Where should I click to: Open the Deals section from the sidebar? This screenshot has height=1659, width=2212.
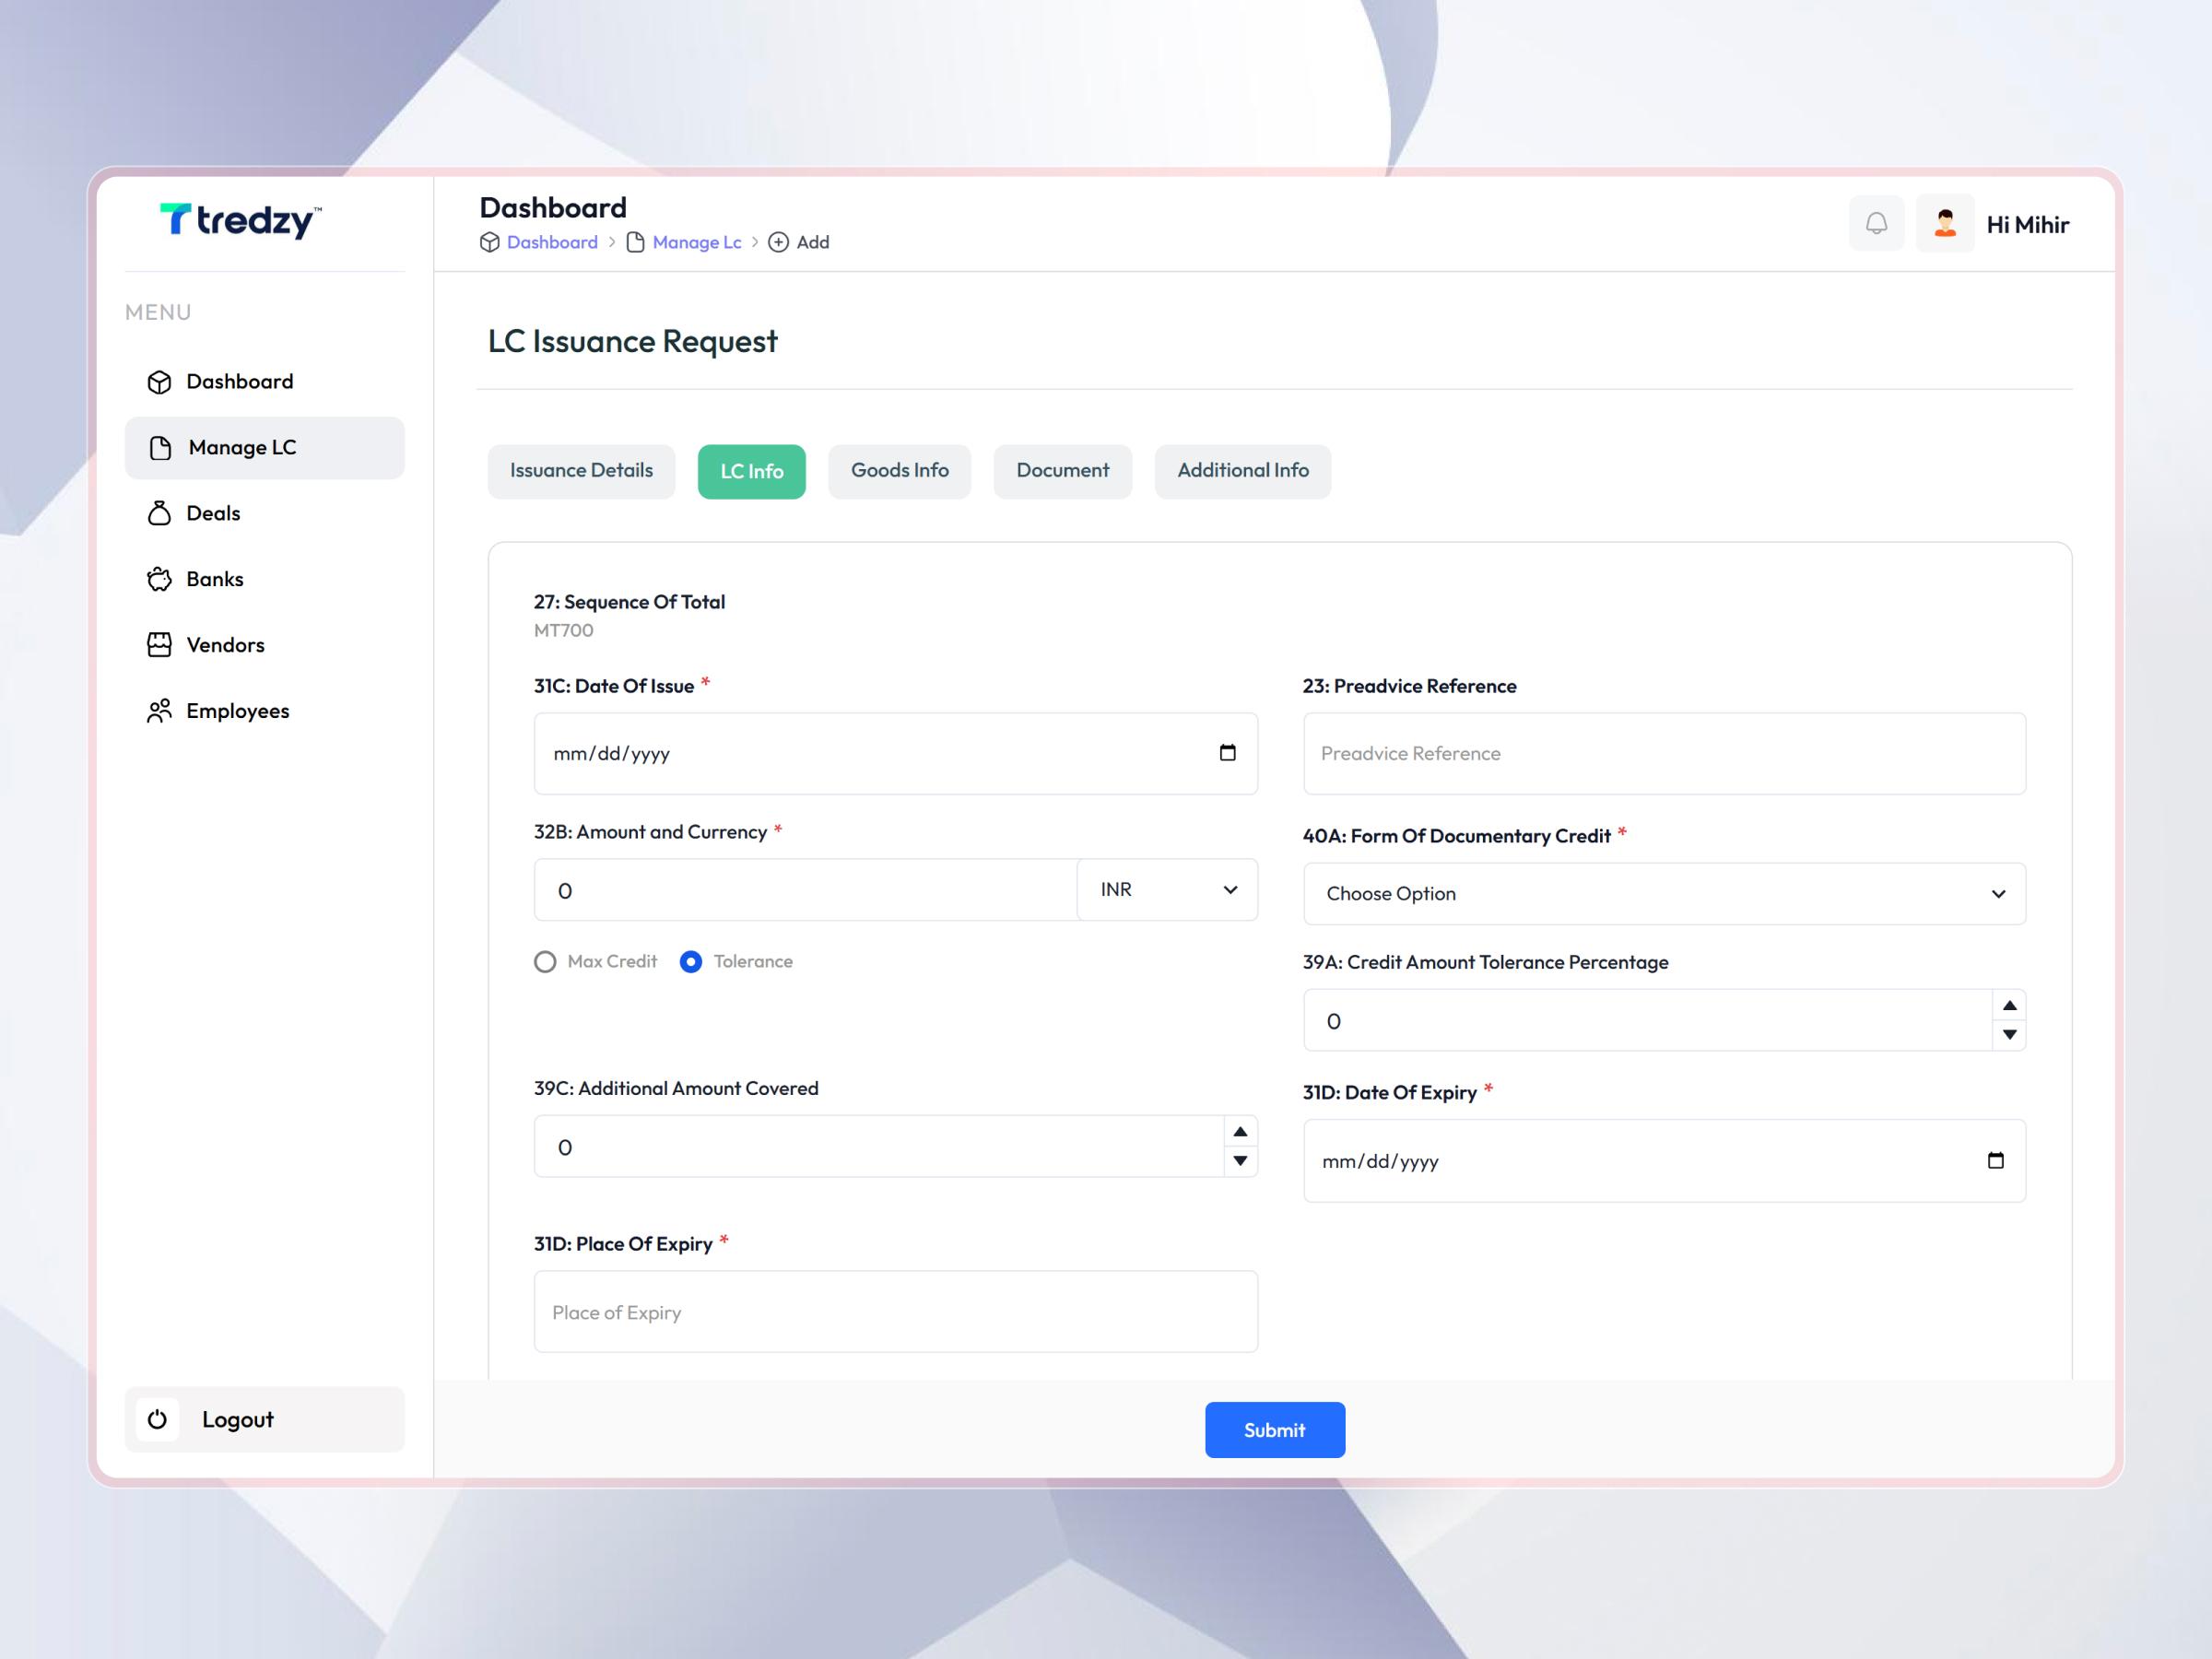(x=212, y=513)
